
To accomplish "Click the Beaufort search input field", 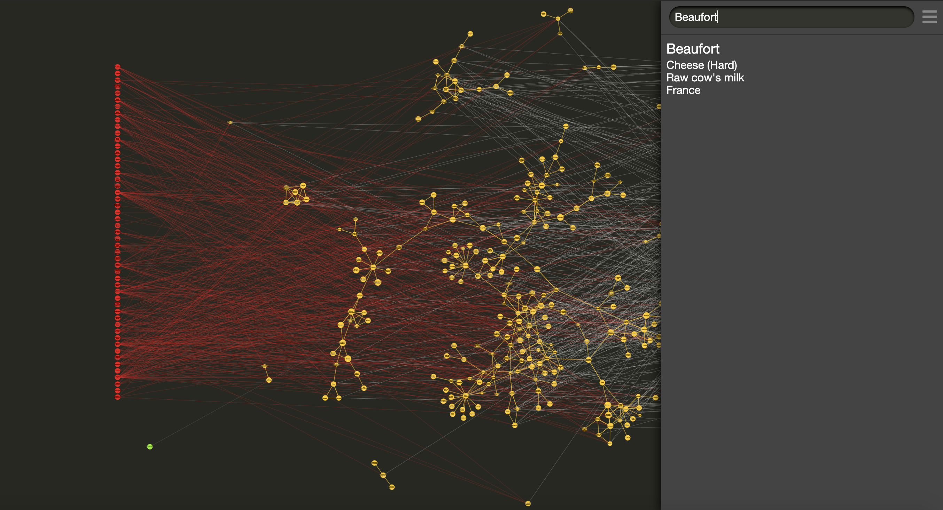I will click(x=791, y=17).
